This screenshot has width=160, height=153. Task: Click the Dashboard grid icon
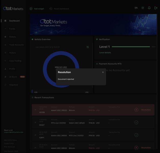pyautogui.click(x=5, y=21)
